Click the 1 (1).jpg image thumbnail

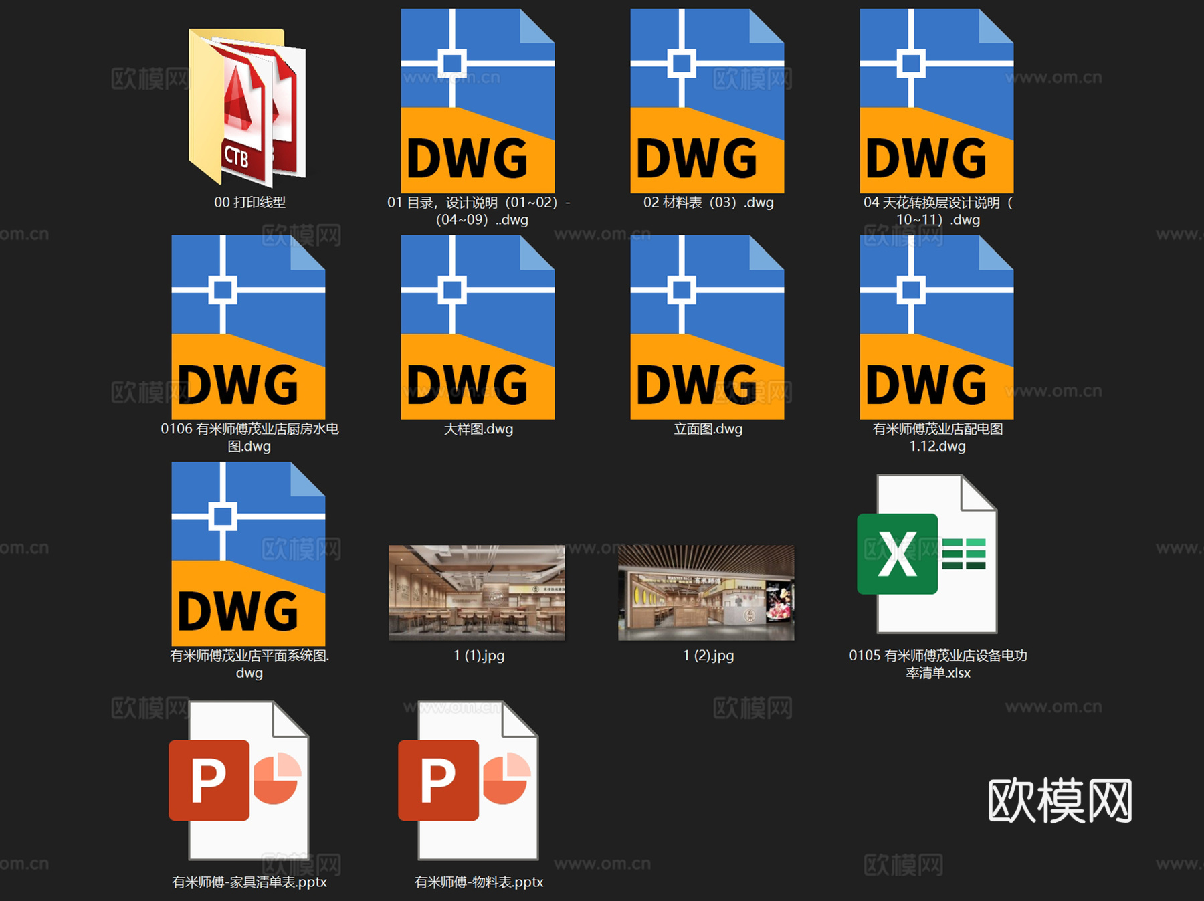point(477,593)
